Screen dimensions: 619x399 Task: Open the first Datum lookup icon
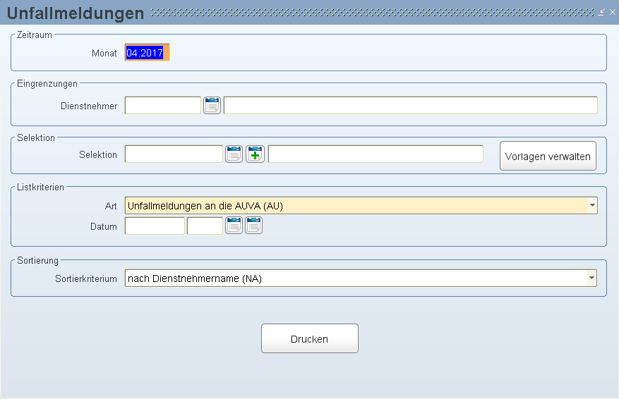point(234,226)
